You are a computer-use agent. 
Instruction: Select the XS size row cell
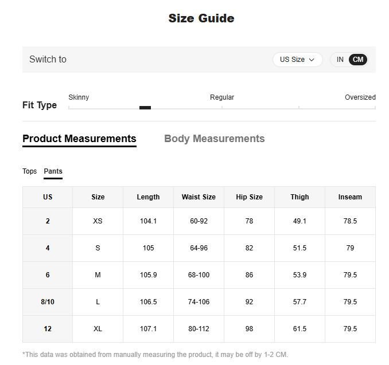98,221
